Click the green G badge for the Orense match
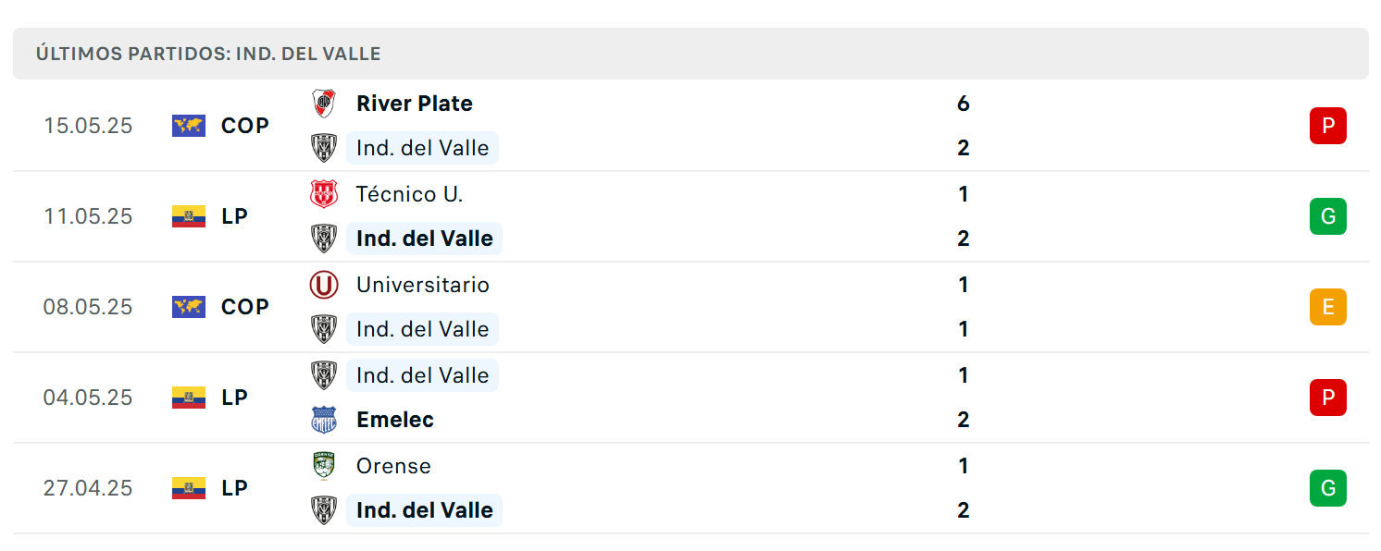Image resolution: width=1381 pixels, height=551 pixels. pos(1327,488)
